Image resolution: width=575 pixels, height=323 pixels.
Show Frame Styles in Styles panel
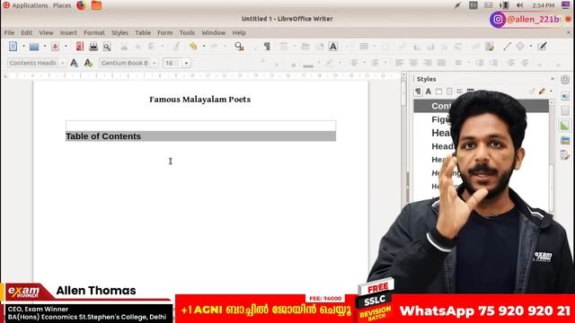(x=438, y=92)
